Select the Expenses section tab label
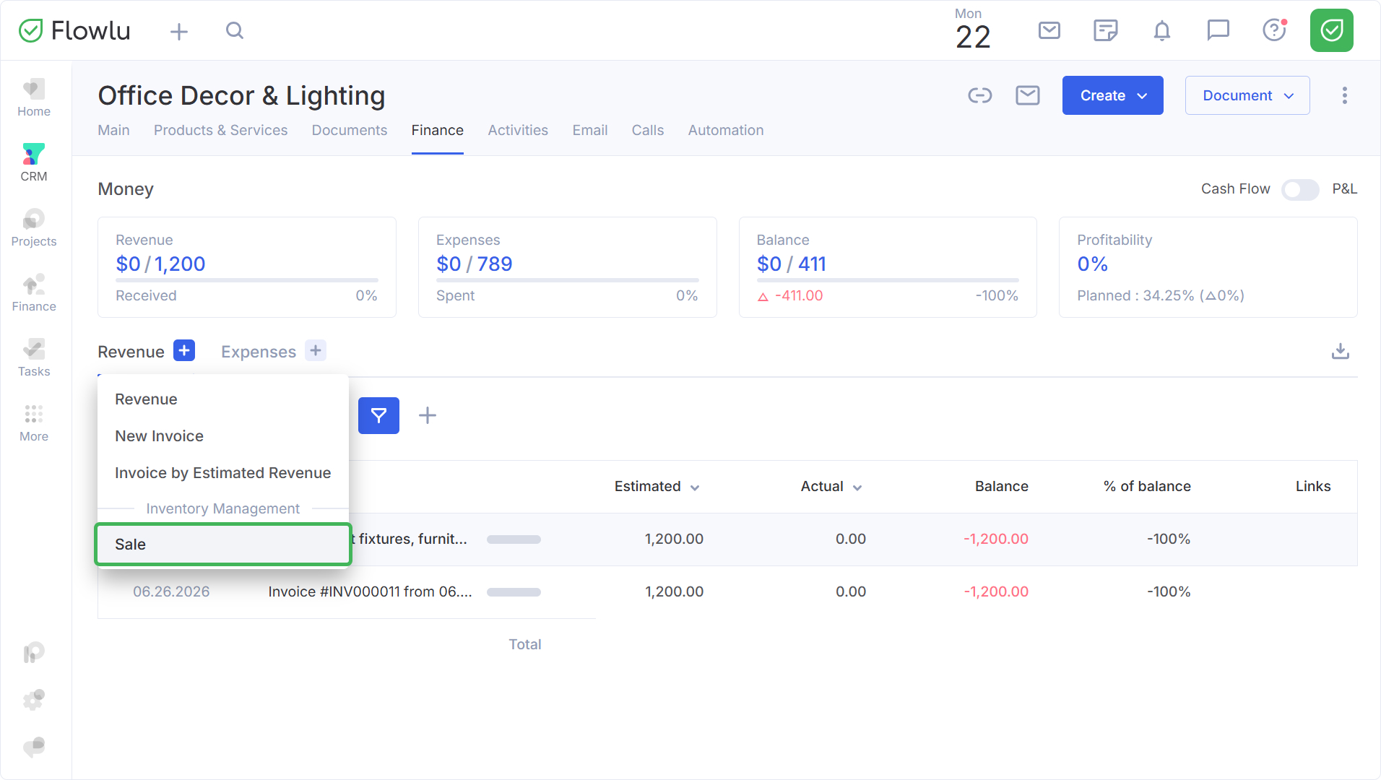Image resolution: width=1381 pixels, height=780 pixels. coord(259,352)
